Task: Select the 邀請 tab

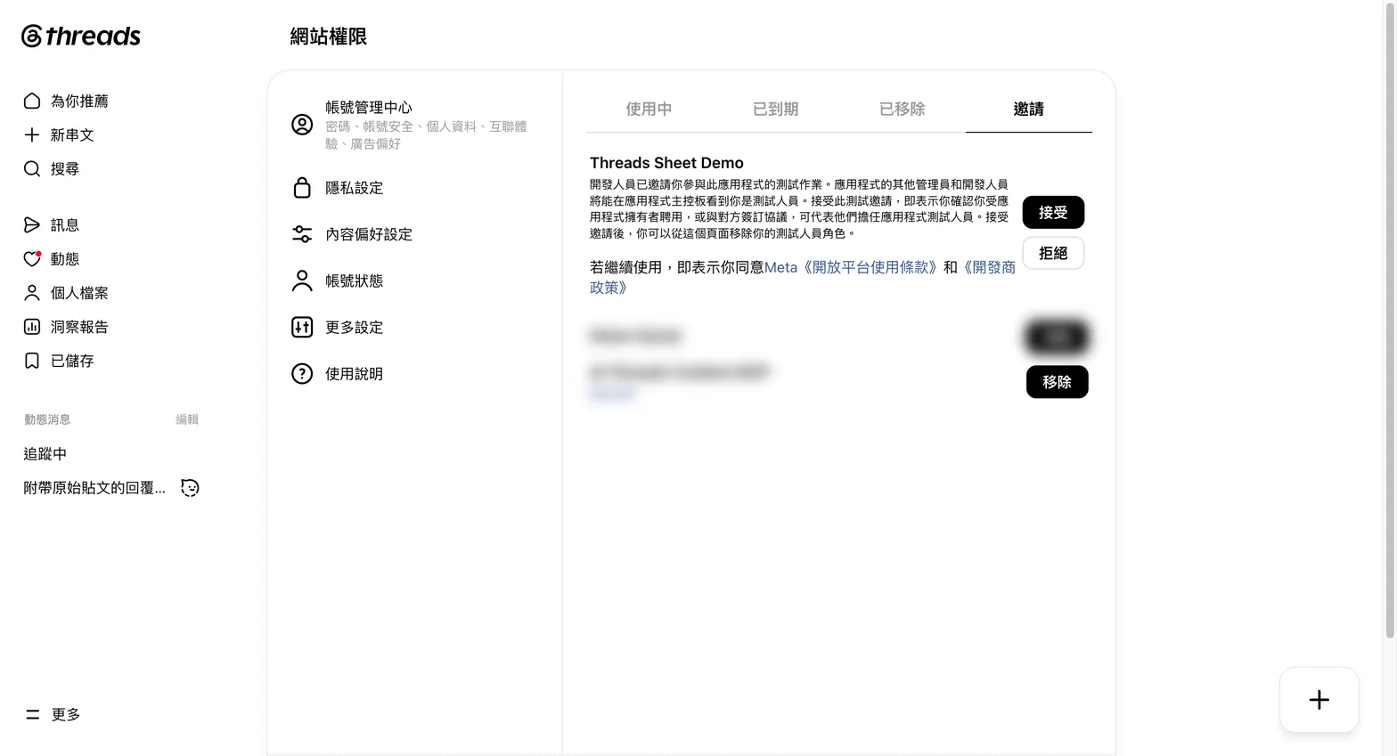Action: [1028, 109]
